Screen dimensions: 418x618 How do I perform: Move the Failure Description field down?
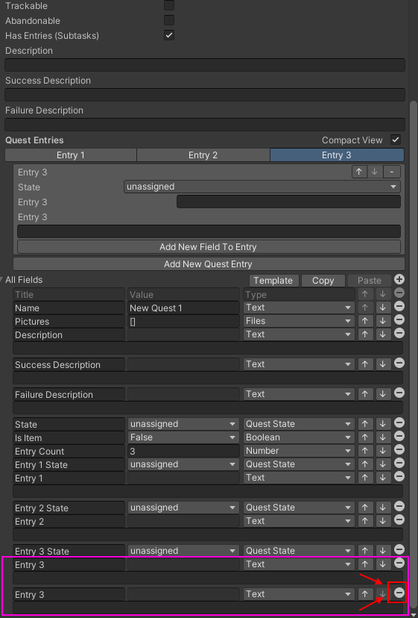(382, 394)
